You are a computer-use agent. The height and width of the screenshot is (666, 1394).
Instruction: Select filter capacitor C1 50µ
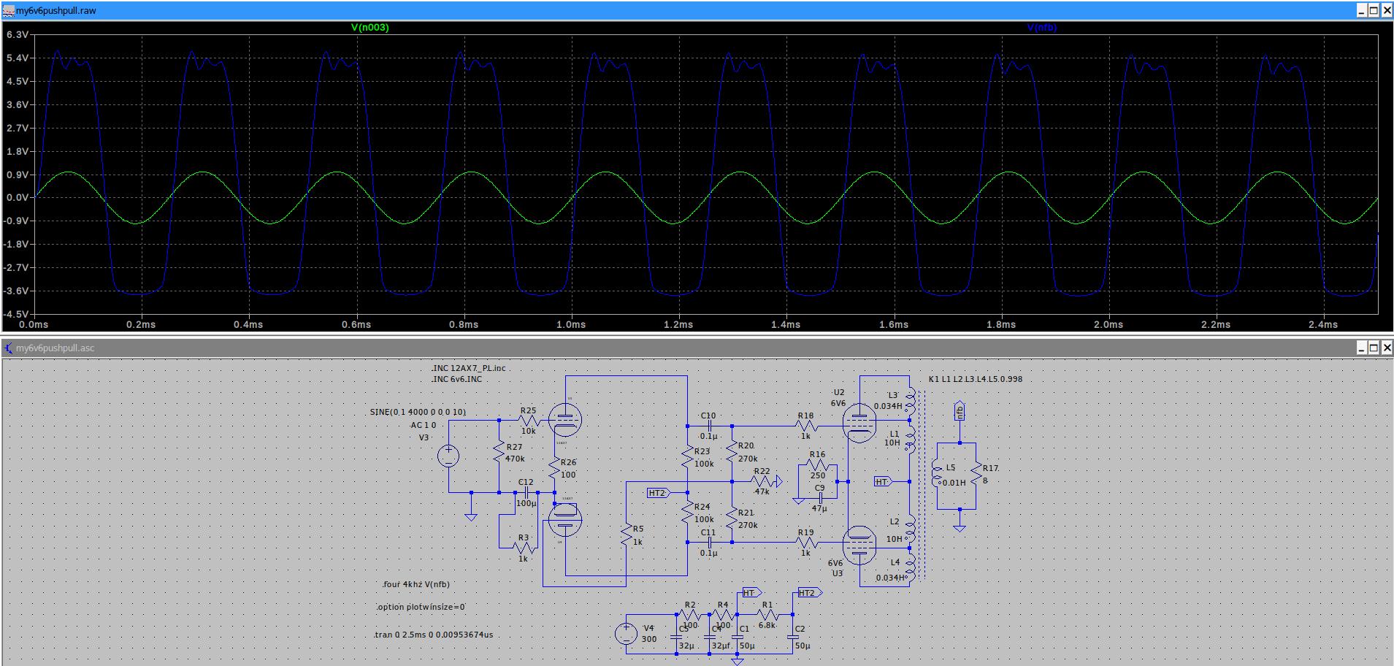click(737, 638)
